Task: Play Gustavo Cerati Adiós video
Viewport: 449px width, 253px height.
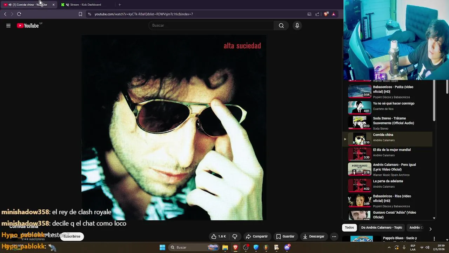Action: coord(388,215)
